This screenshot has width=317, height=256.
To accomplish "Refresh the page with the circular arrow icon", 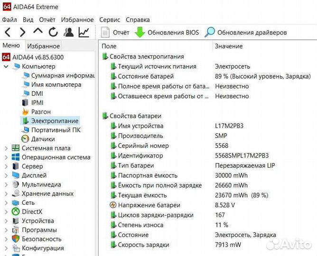I will [53, 32].
